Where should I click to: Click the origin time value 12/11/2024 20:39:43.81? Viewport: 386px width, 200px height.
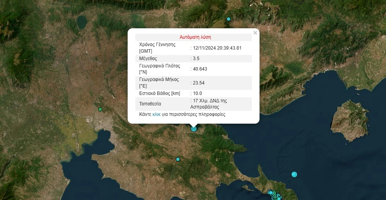click(217, 48)
